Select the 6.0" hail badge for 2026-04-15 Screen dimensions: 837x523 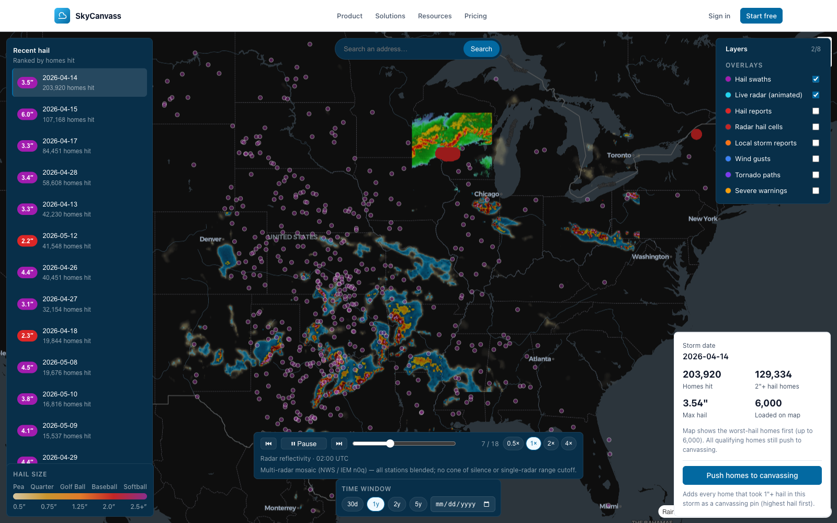pyautogui.click(x=27, y=114)
